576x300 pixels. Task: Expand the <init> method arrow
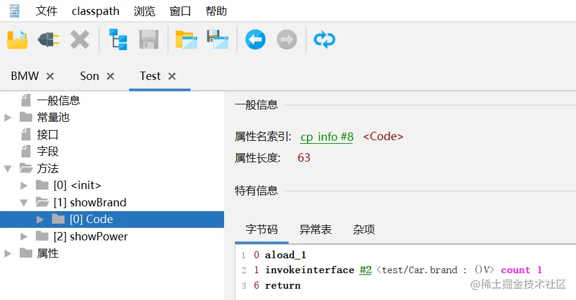click(24, 185)
